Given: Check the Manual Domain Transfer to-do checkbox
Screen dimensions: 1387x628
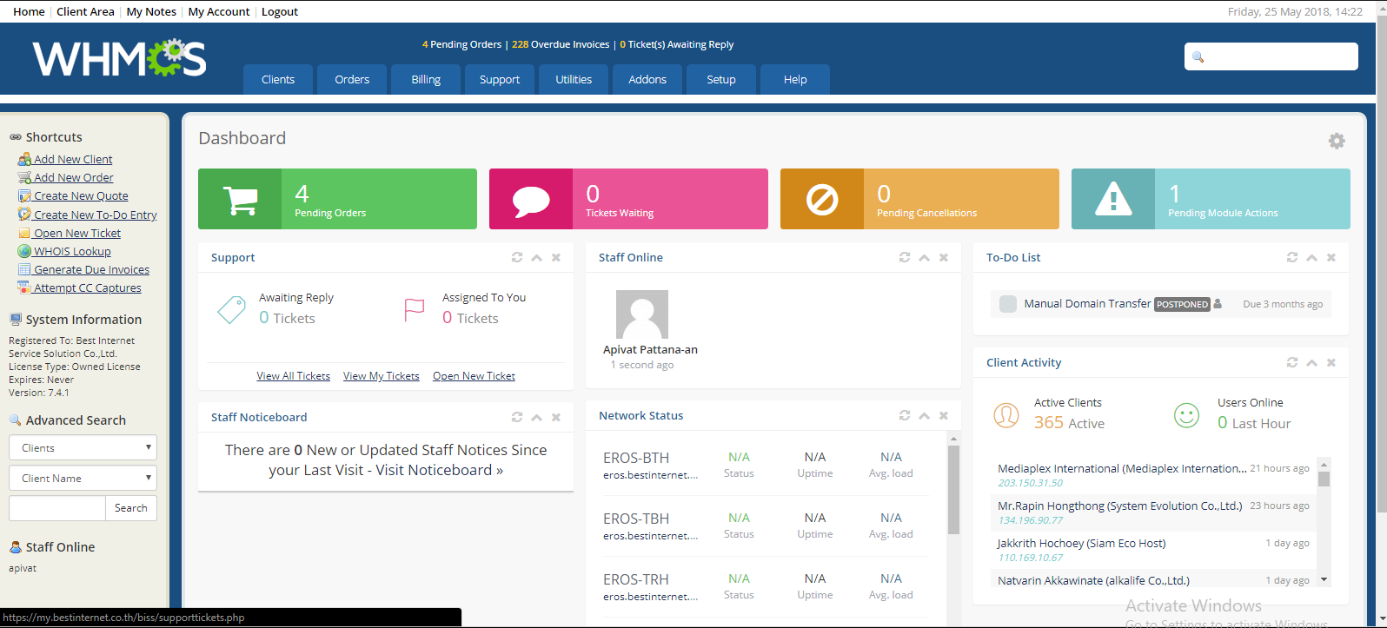Looking at the screenshot, I should [1008, 304].
